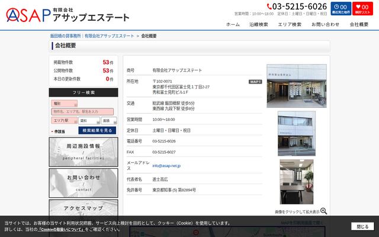Enlarge the building exterior photo
Image resolution: width=379 pixels, height=237 pixels.
297,133
